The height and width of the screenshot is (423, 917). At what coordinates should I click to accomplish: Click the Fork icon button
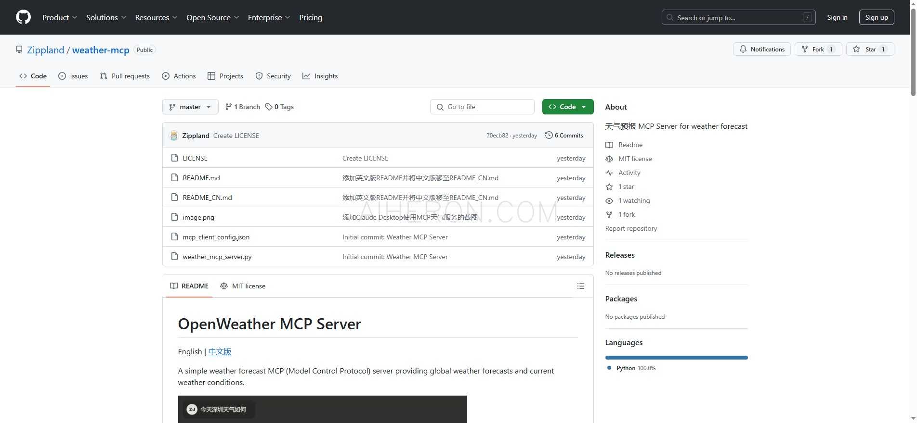(x=804, y=49)
